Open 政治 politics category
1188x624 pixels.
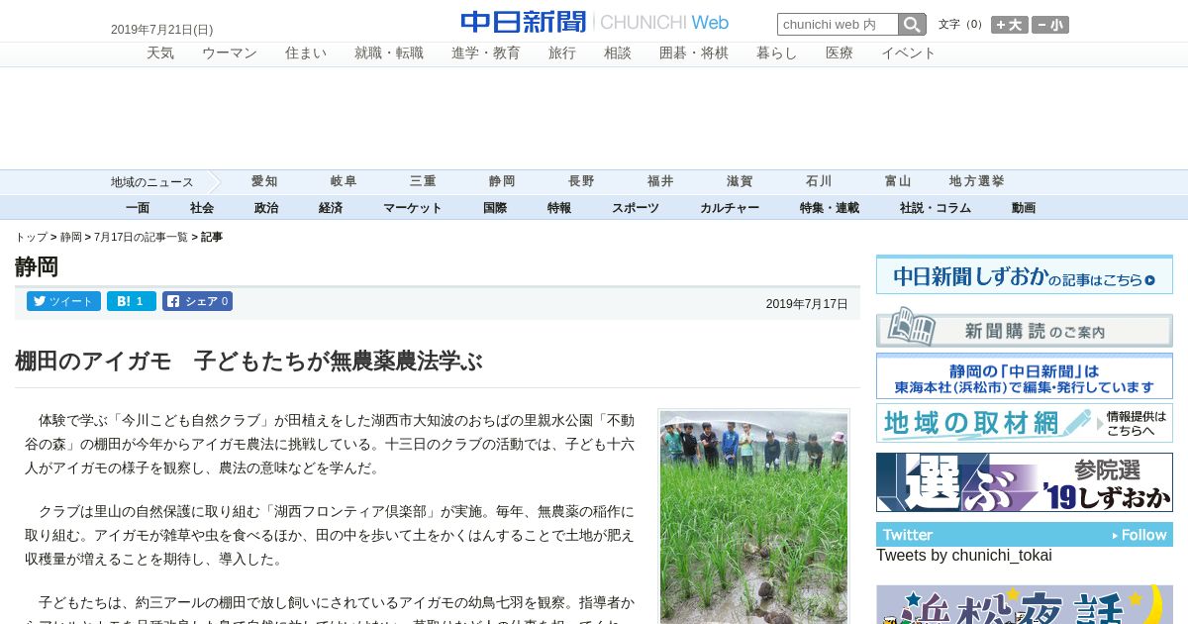click(266, 208)
